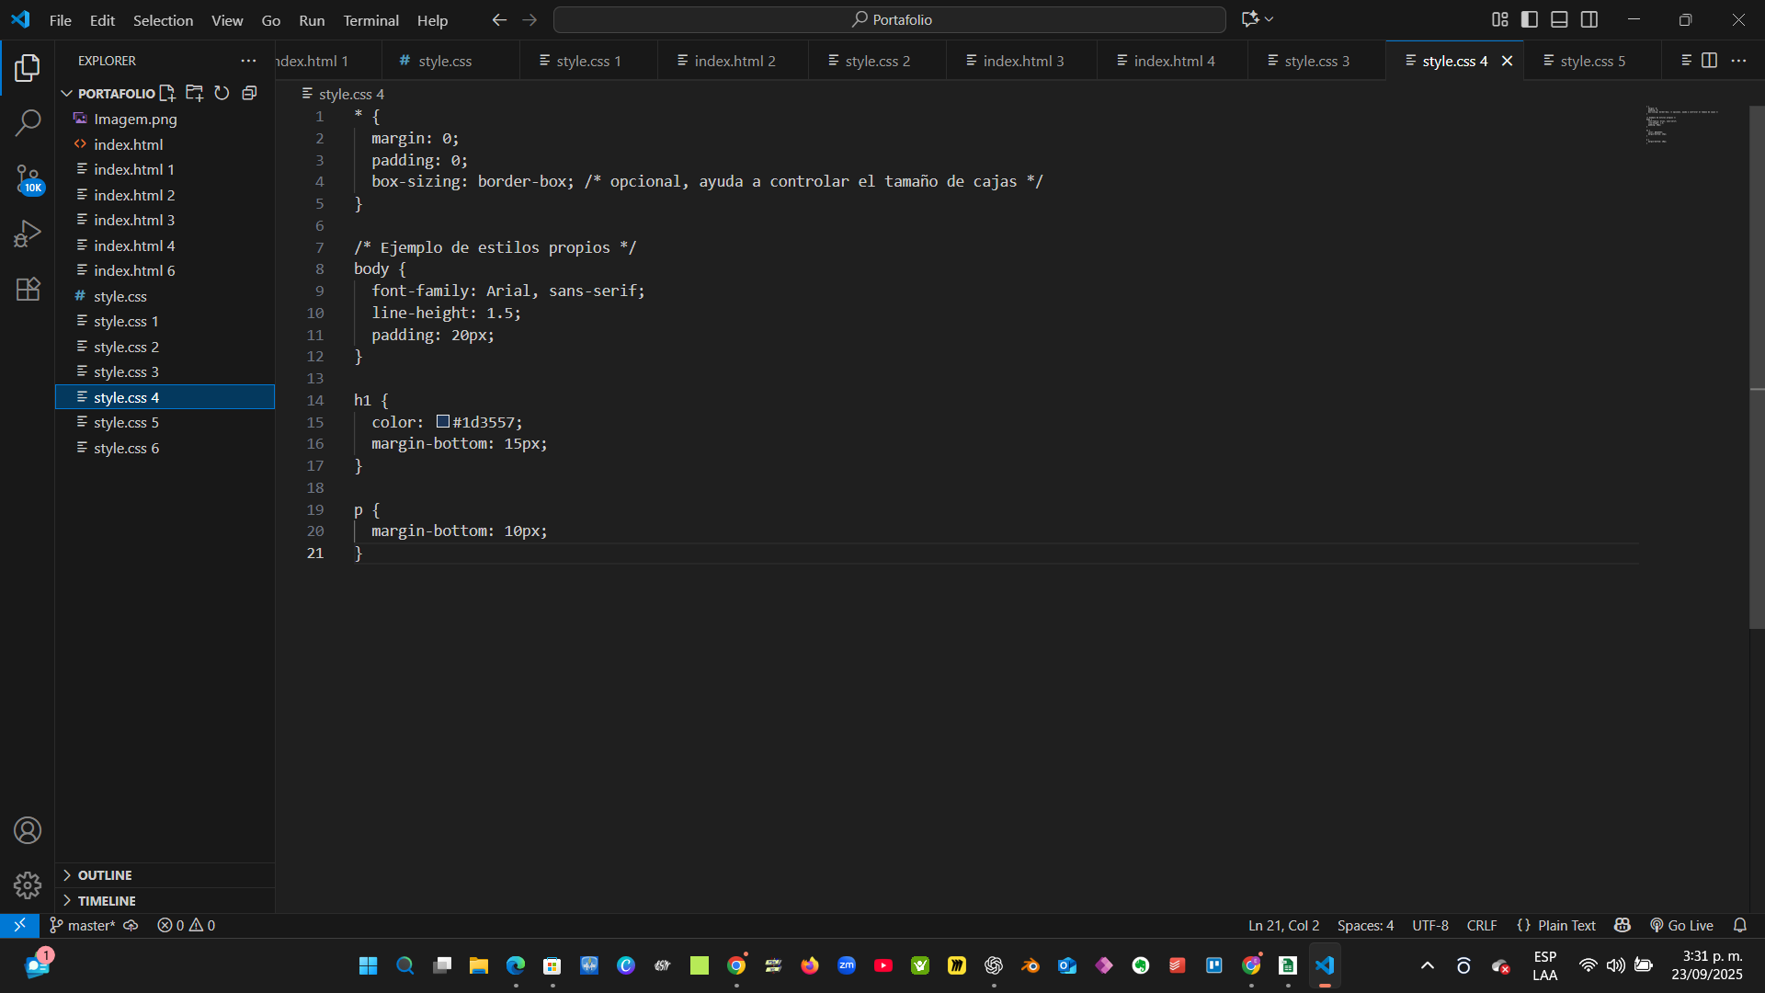Screen dimensions: 1765x993
Task: Open errors and warnings count in status bar
Action: (187, 925)
